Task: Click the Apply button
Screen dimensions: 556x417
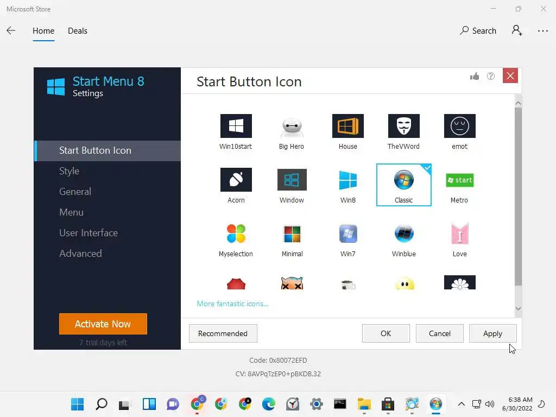Action: coord(493,334)
